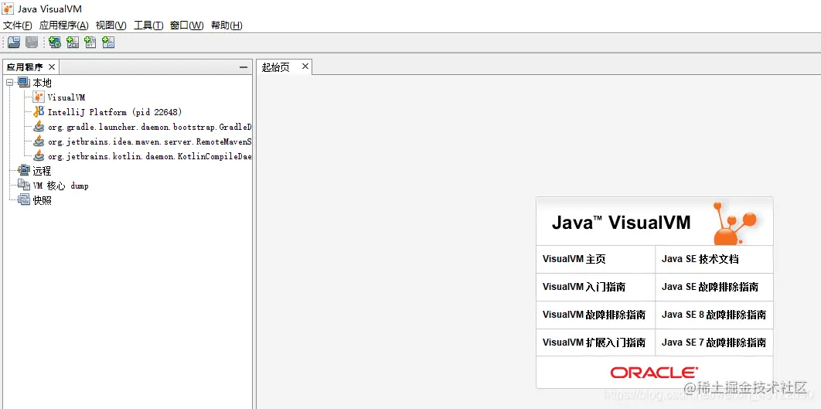Open the Java SE 7 故障排除指南 link

pos(714,342)
